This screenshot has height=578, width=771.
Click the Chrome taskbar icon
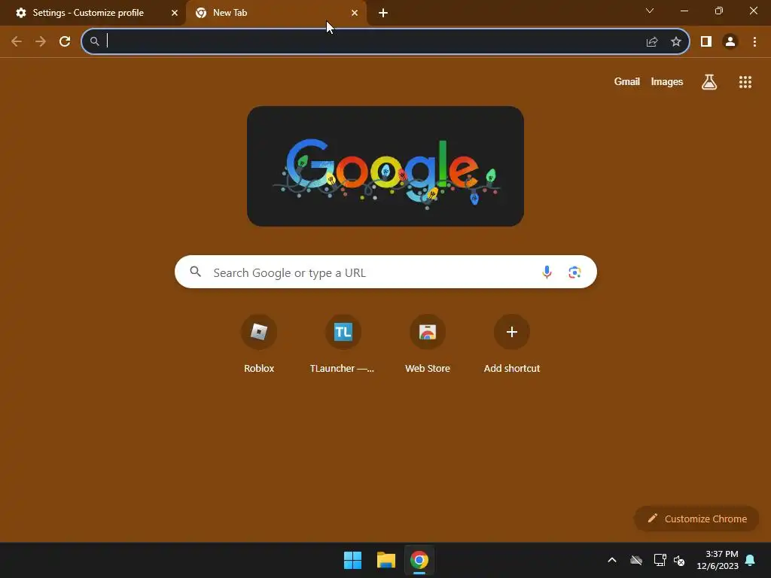tap(419, 560)
